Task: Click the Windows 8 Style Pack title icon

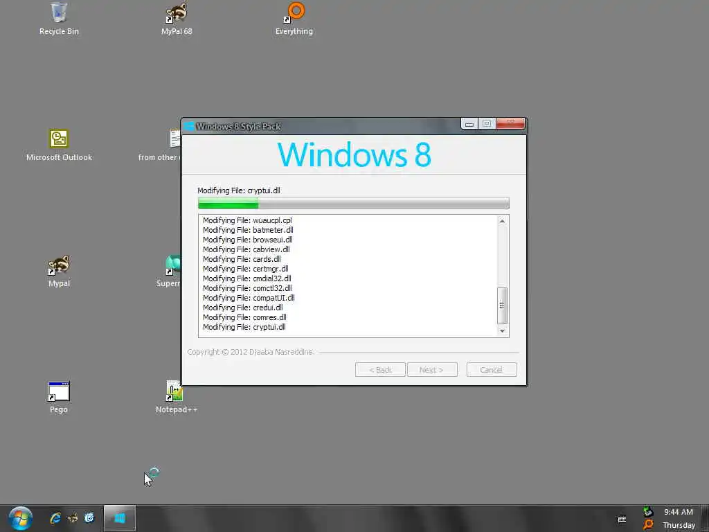Action: [x=190, y=126]
